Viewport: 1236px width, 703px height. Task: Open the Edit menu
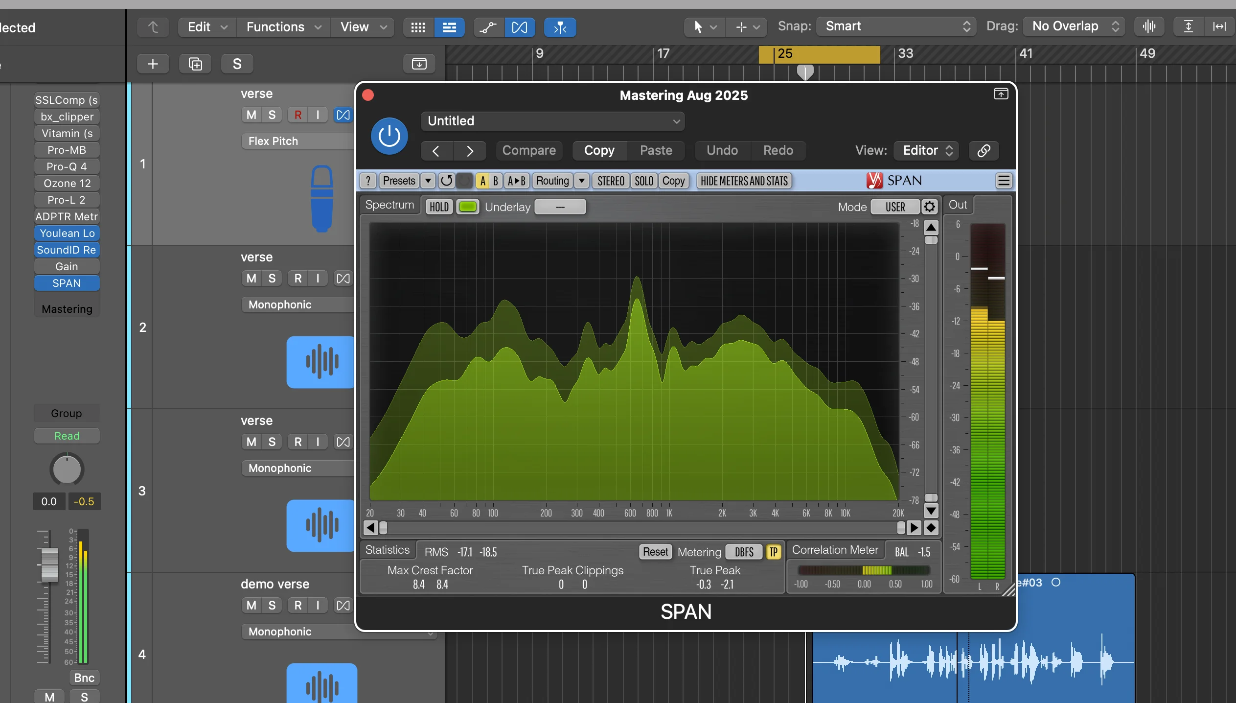(206, 27)
